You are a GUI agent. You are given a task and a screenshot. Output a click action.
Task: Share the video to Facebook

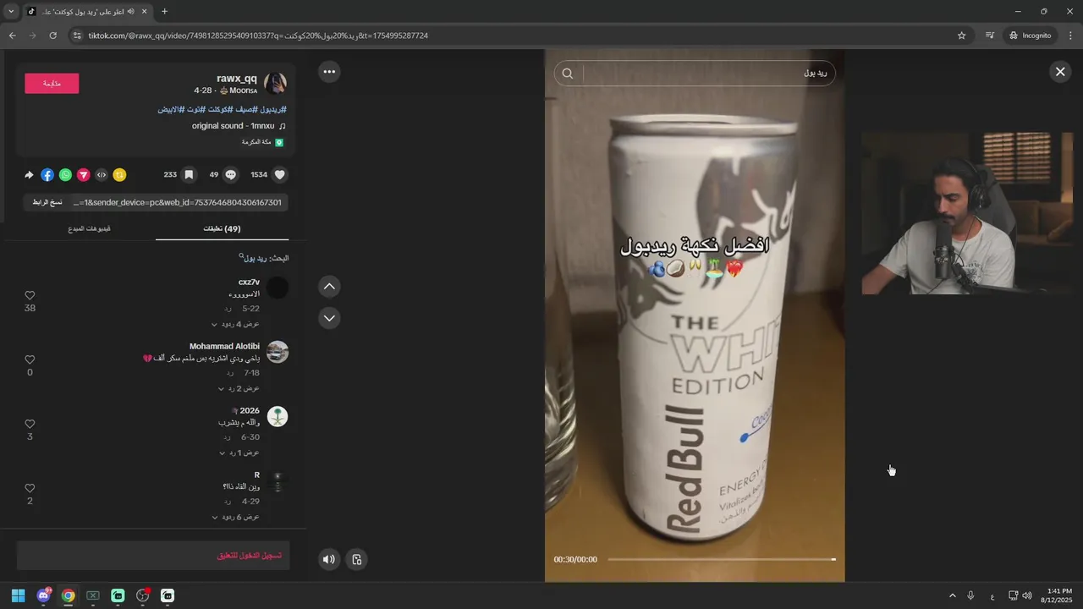click(47, 175)
